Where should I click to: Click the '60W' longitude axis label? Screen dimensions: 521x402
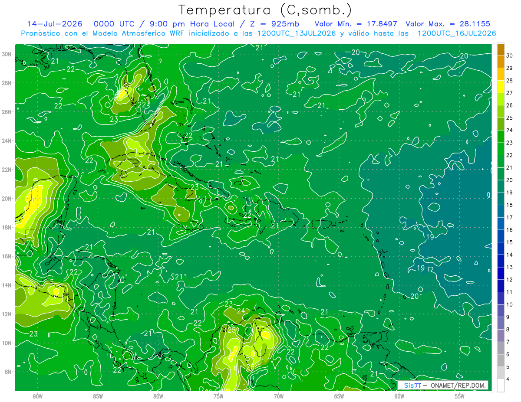[399, 396]
